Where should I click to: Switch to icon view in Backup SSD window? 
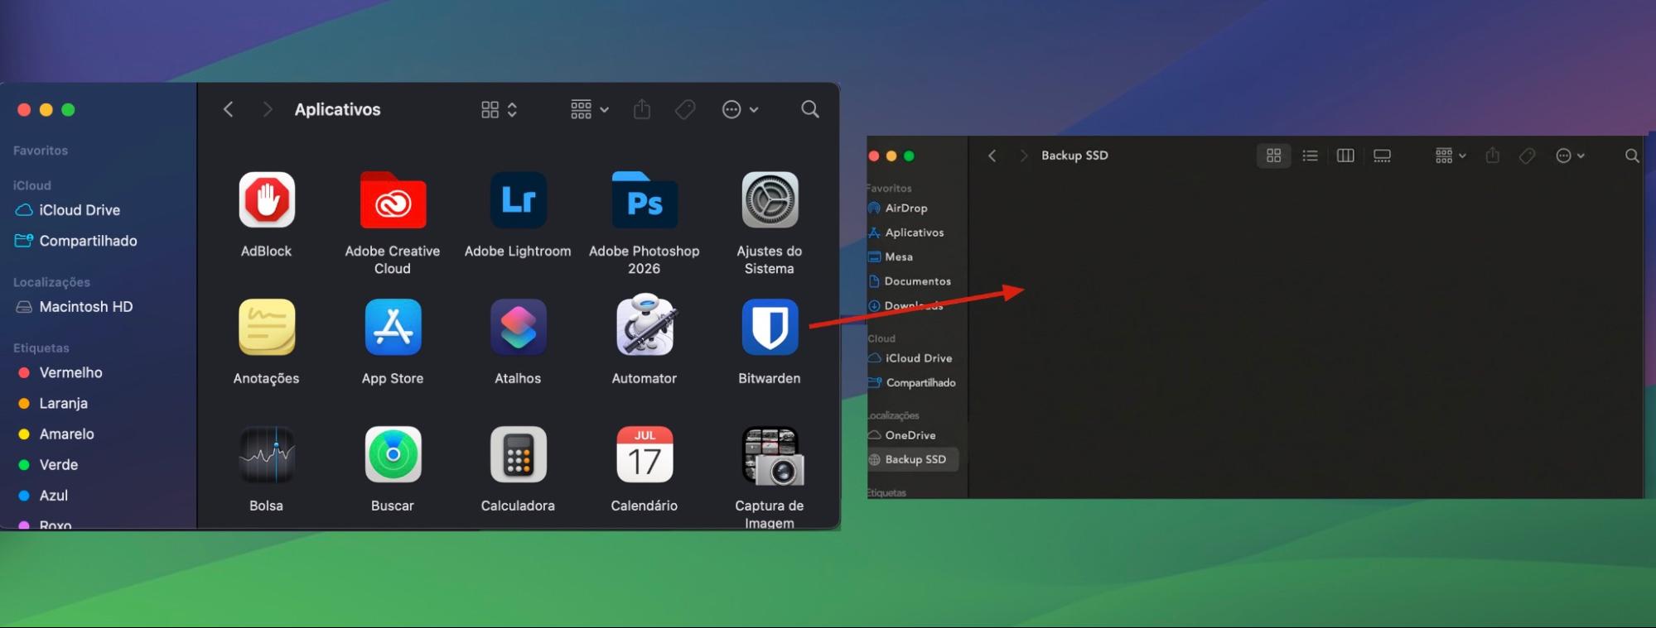tap(1274, 156)
